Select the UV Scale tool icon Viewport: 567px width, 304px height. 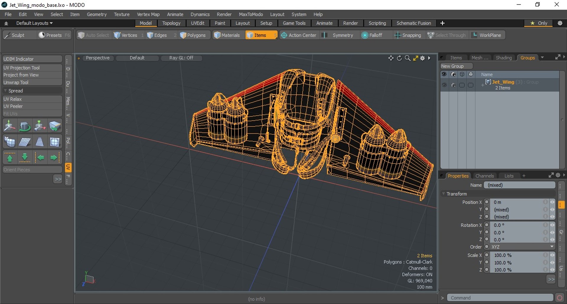[40, 126]
